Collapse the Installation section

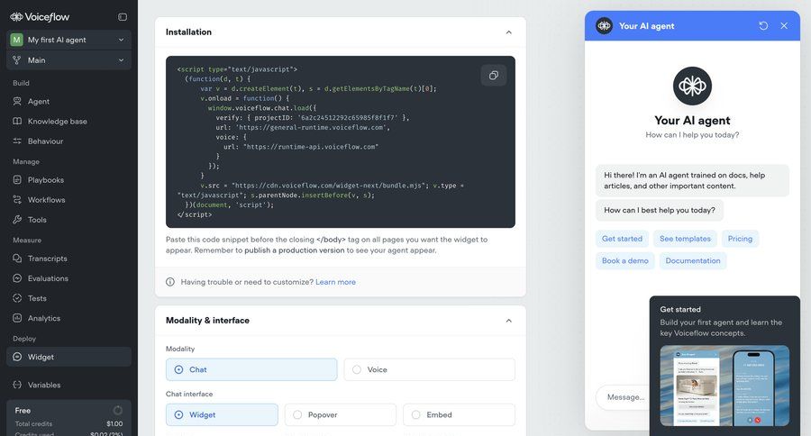point(509,32)
